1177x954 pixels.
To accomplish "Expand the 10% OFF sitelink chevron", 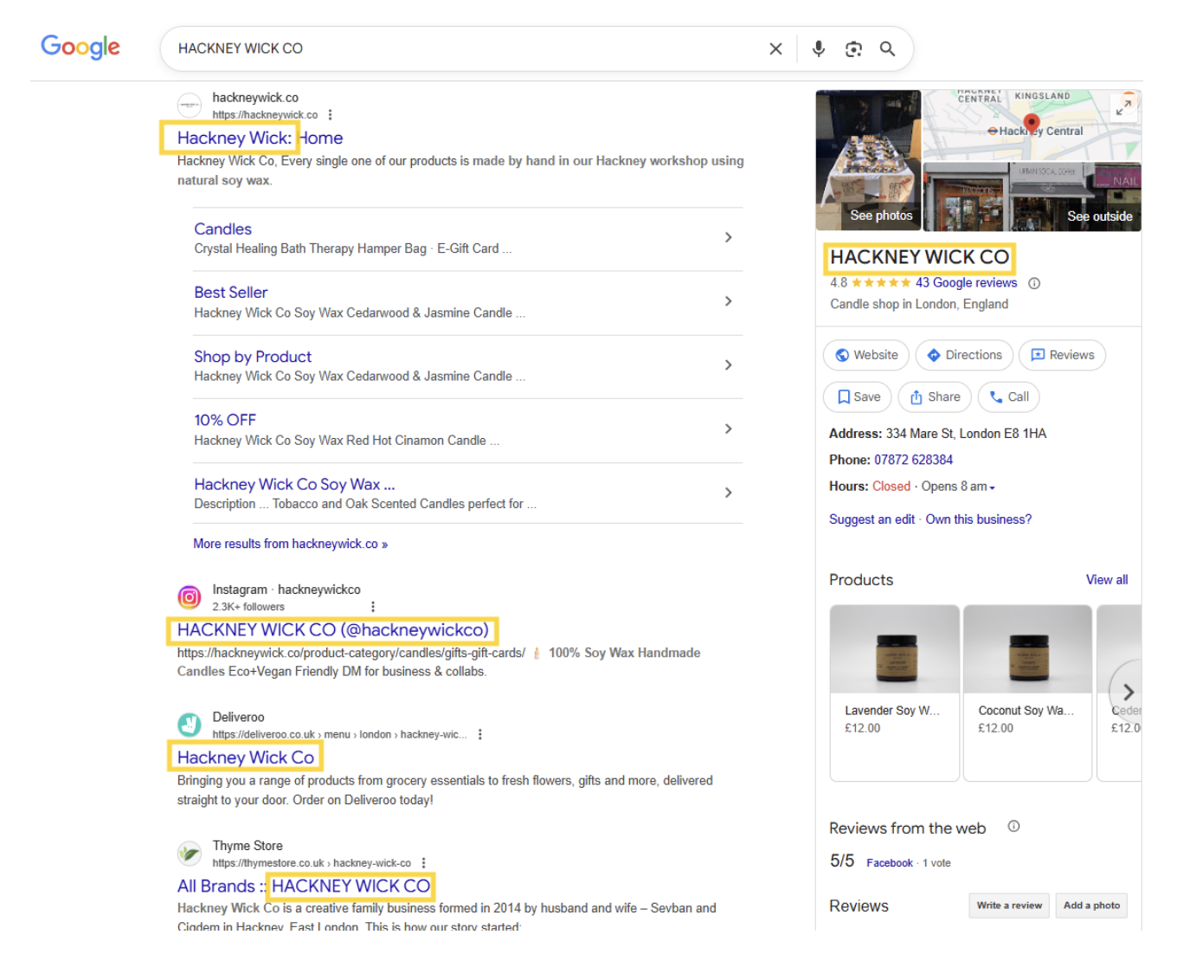I will point(728,429).
